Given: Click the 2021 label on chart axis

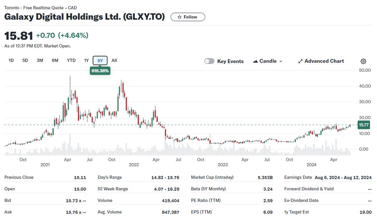Looking at the screenshot, I should (45, 165).
